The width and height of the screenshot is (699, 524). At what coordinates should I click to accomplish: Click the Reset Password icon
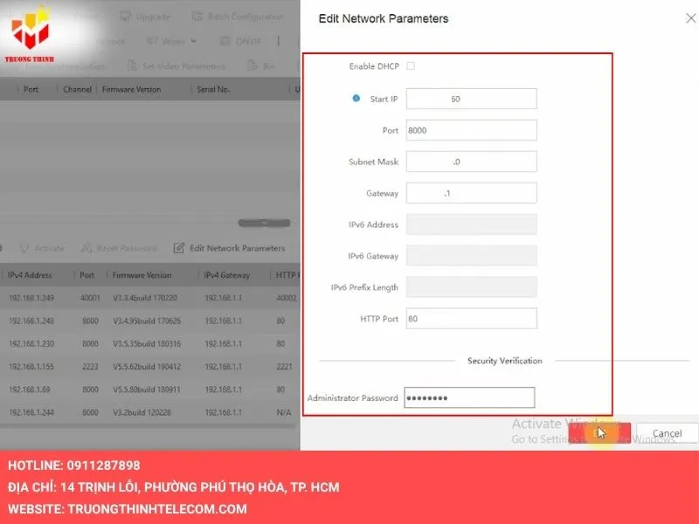coord(86,248)
